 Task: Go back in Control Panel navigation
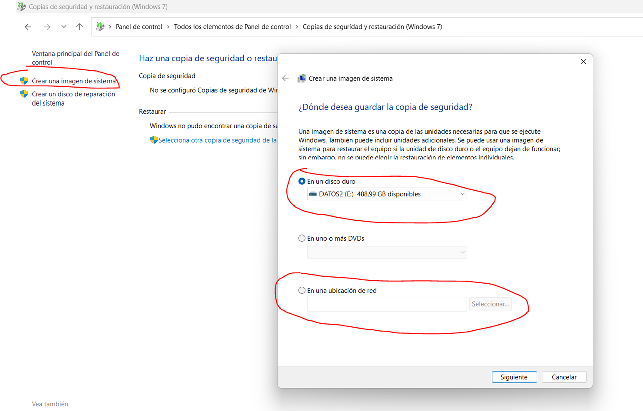point(28,27)
